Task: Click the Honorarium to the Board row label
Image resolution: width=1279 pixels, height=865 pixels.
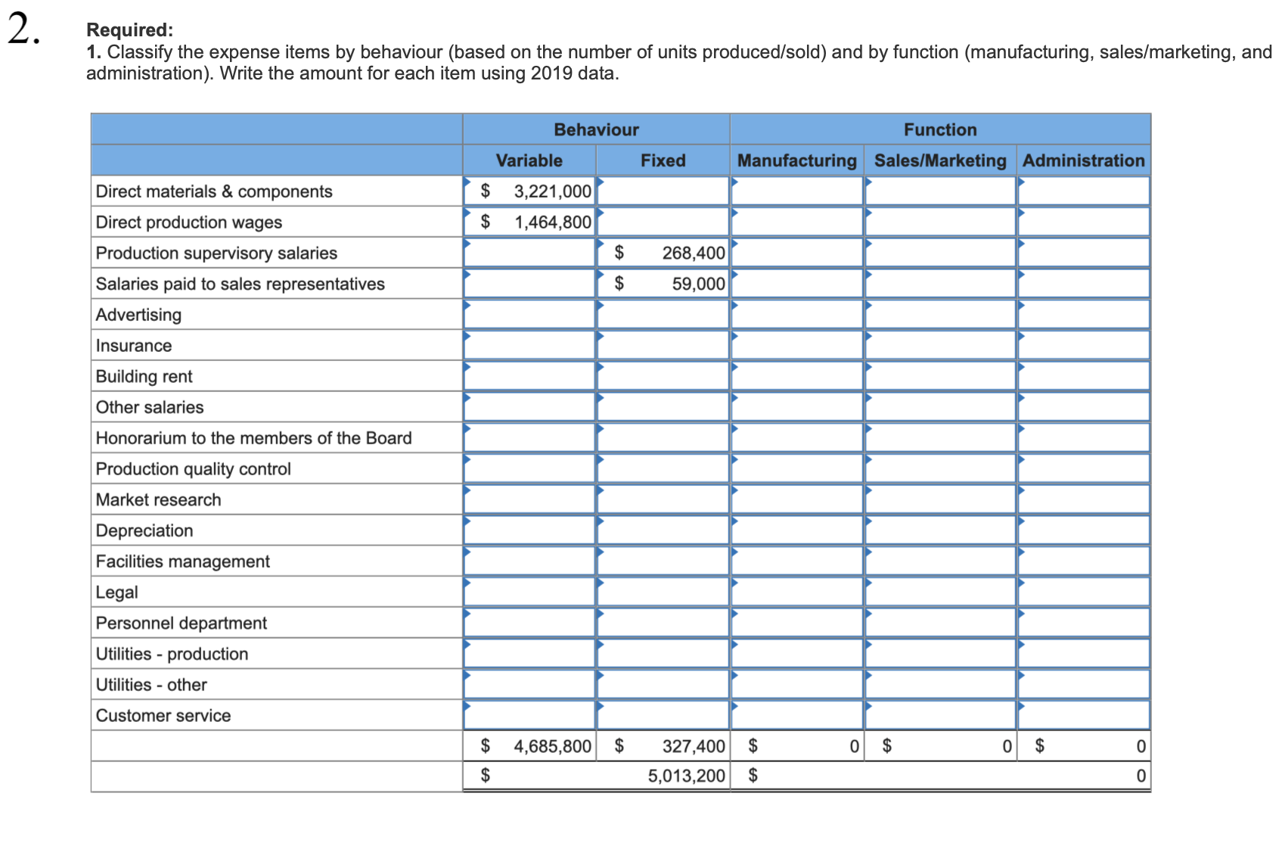Action: 253,437
